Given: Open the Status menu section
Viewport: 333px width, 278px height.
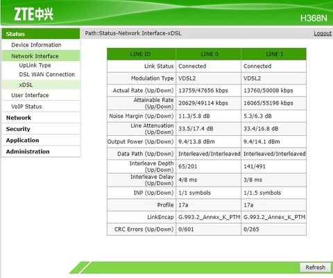Looking at the screenshot, I should pyautogui.click(x=41, y=34).
